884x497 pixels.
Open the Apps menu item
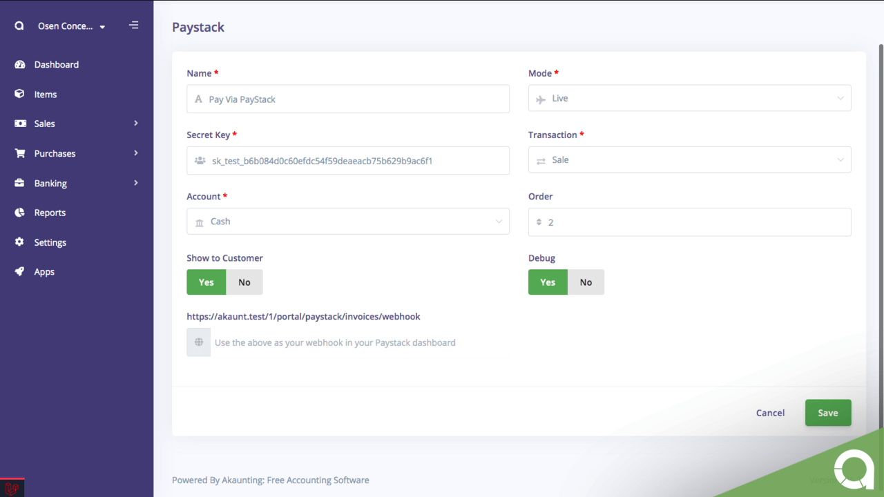coord(44,272)
